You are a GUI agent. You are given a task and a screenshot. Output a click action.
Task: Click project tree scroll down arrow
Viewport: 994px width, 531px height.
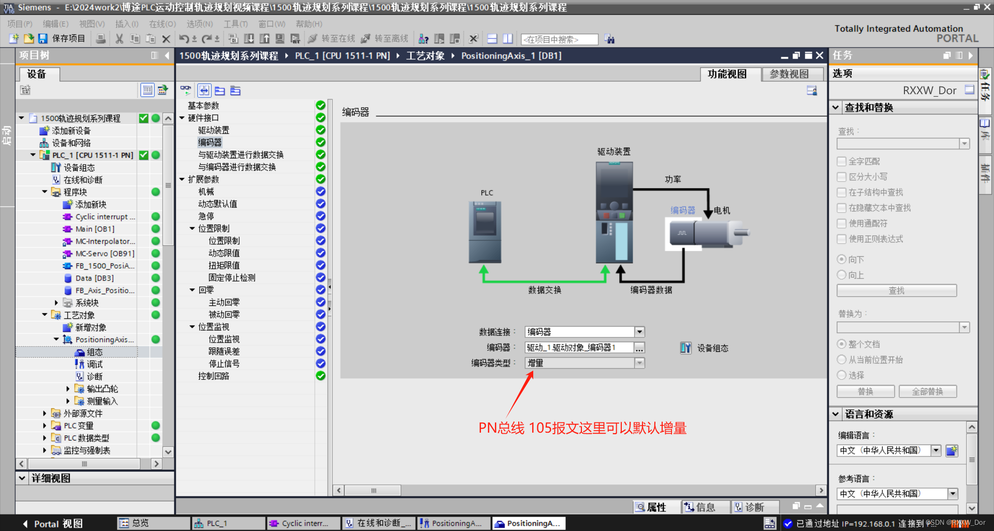(x=168, y=452)
